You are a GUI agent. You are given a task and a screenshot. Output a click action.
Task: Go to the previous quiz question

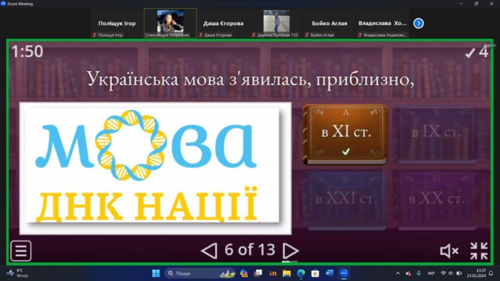point(209,250)
